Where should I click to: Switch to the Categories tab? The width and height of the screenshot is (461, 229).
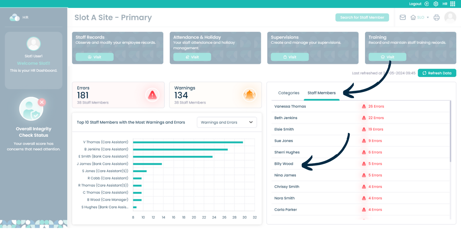coord(289,93)
